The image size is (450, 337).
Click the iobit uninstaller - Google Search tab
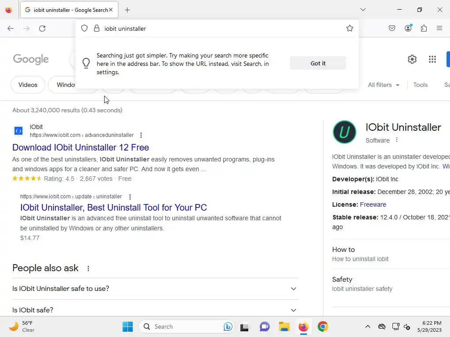(x=69, y=10)
